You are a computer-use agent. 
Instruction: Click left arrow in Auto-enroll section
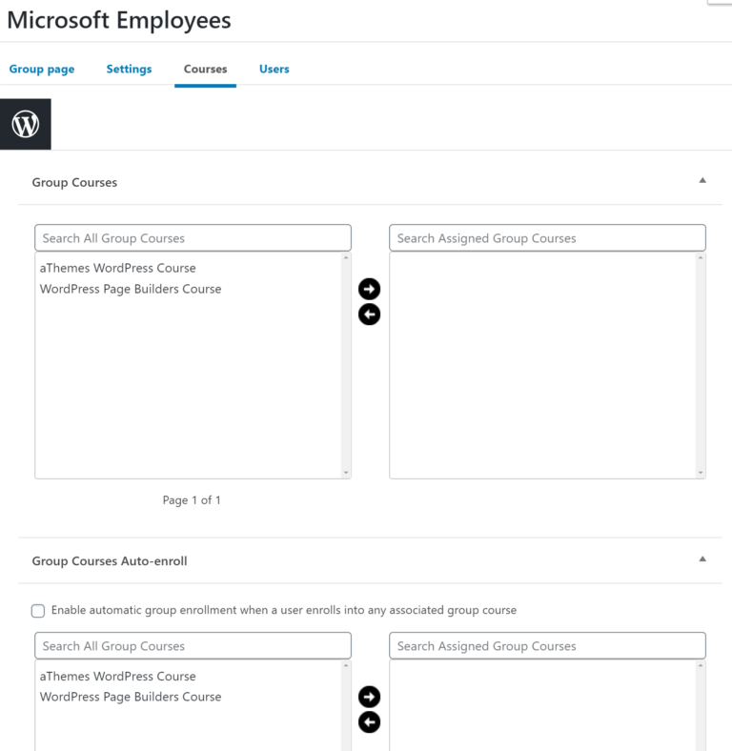click(x=369, y=722)
